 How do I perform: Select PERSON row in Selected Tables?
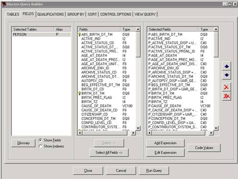click(x=41, y=34)
